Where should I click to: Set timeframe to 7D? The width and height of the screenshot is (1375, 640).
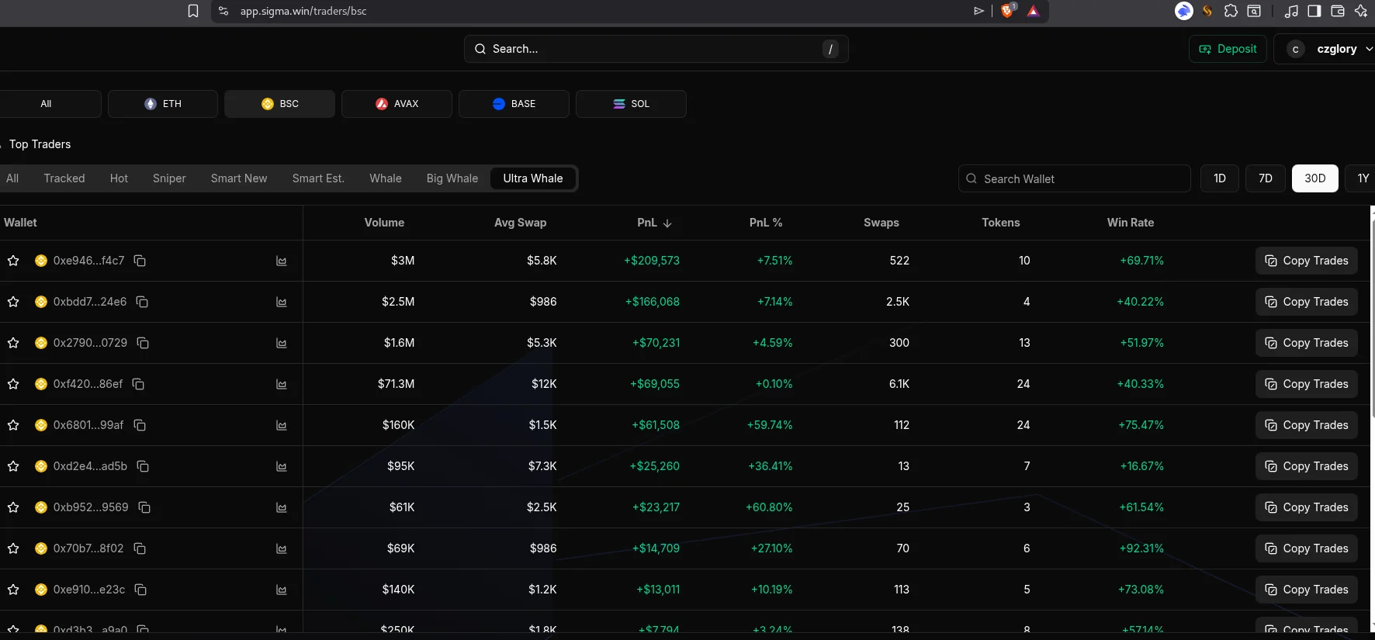point(1266,178)
